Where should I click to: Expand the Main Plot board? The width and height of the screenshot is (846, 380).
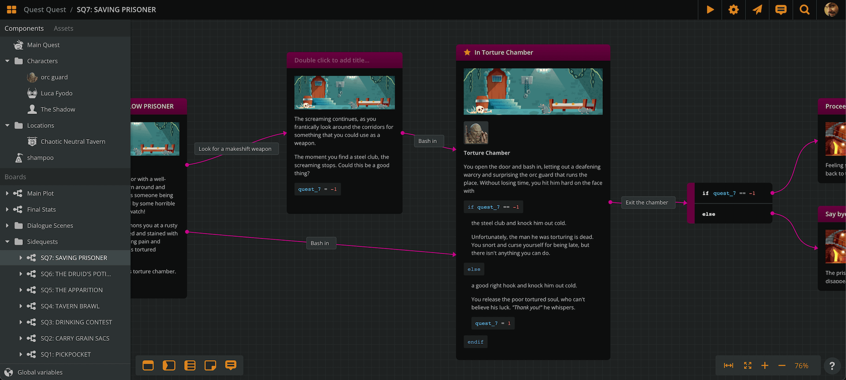click(x=7, y=193)
